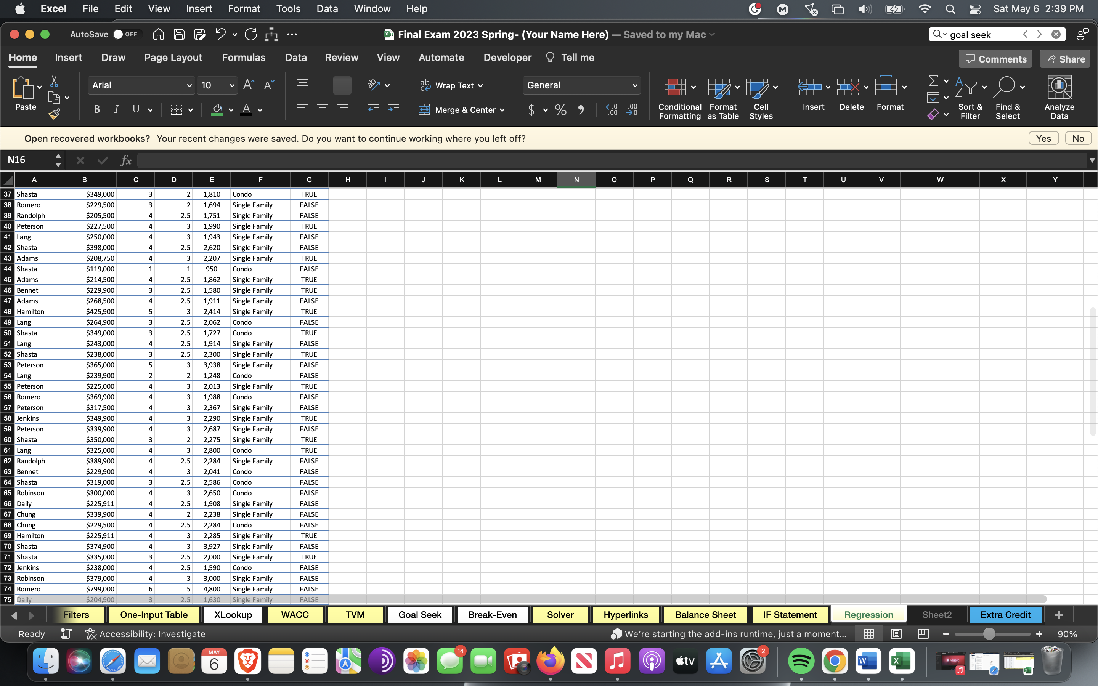Apply the fill color swatch
1098x686 pixels.
coord(217,109)
